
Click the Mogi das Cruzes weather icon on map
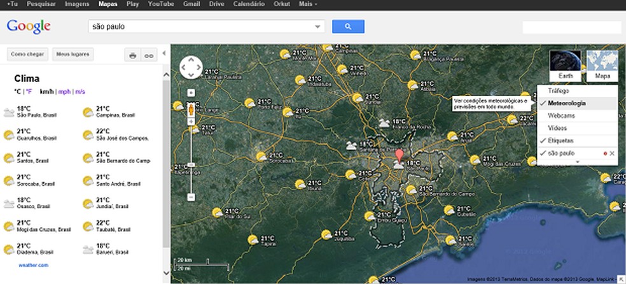475,160
